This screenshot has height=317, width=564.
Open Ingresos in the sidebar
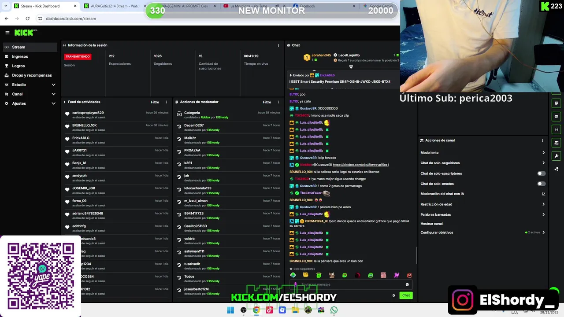pyautogui.click(x=30, y=56)
